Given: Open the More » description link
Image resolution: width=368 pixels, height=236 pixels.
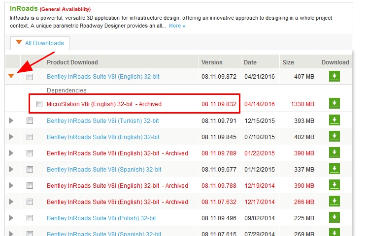Looking at the screenshot, I should point(177,26).
